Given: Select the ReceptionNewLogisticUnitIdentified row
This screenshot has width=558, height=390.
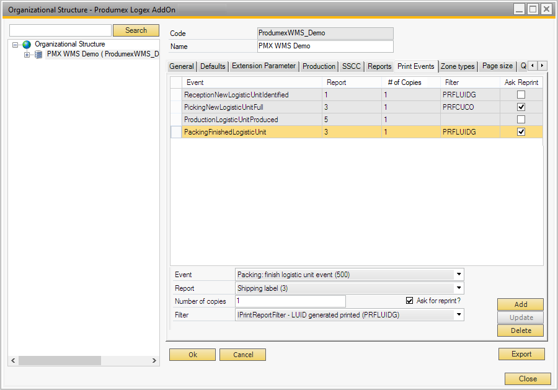Looking at the screenshot, I should pos(356,95).
